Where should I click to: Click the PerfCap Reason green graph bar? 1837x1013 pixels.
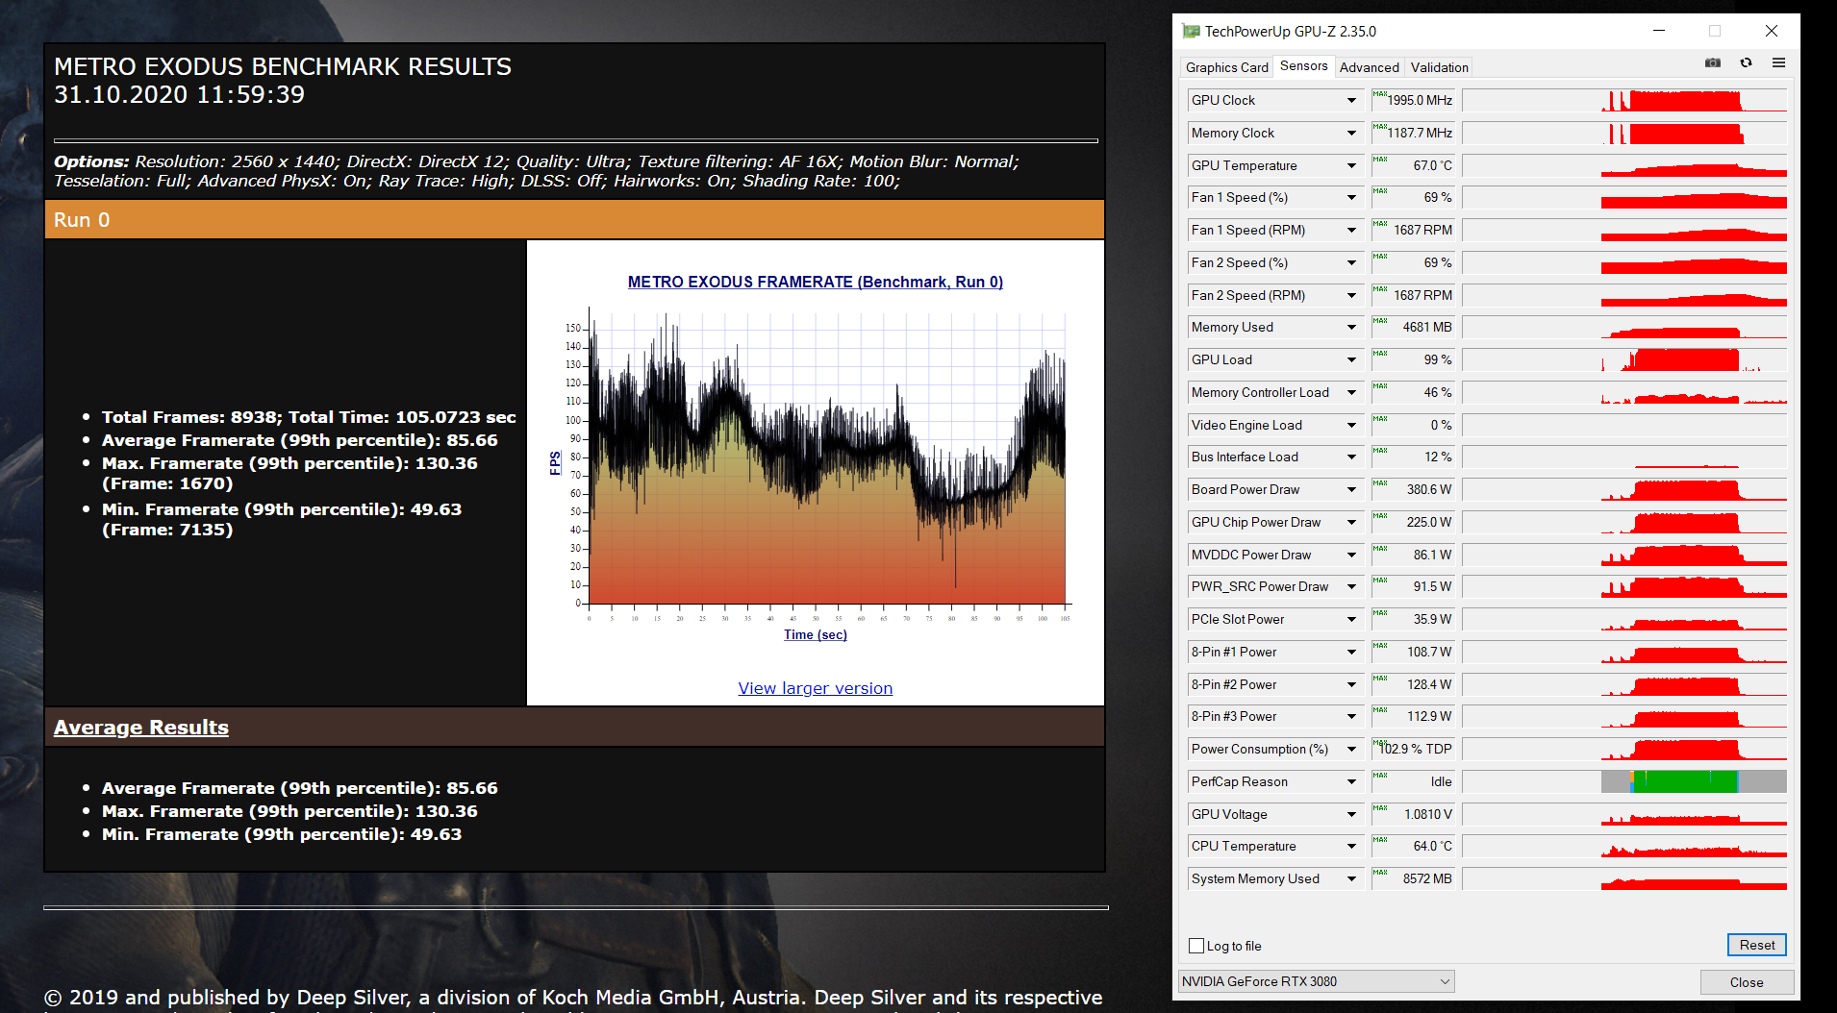point(1685,781)
